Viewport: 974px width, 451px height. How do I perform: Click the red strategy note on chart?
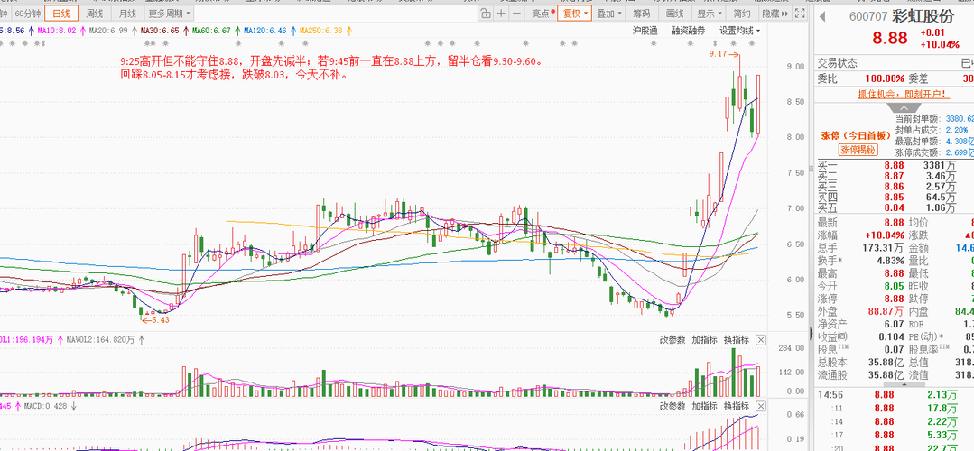tap(334, 68)
